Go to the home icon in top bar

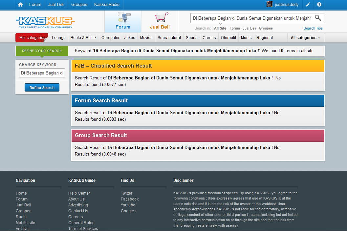tap(20, 4)
